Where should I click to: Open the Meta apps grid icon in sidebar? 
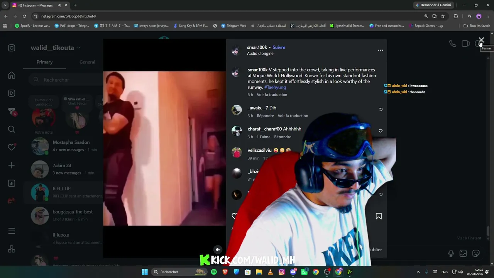(x=12, y=249)
